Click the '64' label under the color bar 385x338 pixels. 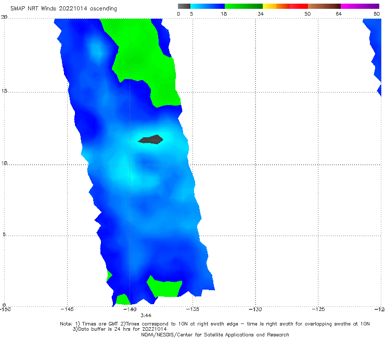coord(339,14)
